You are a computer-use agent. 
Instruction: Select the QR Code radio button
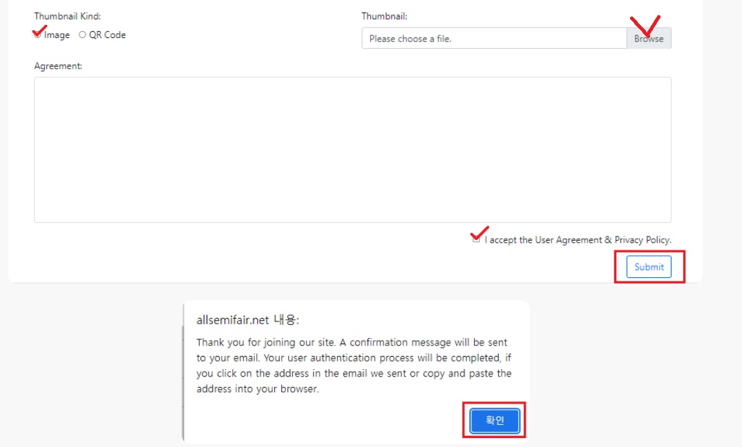pyautogui.click(x=83, y=35)
